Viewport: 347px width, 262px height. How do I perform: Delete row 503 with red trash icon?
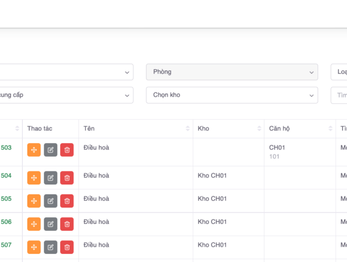tap(67, 150)
